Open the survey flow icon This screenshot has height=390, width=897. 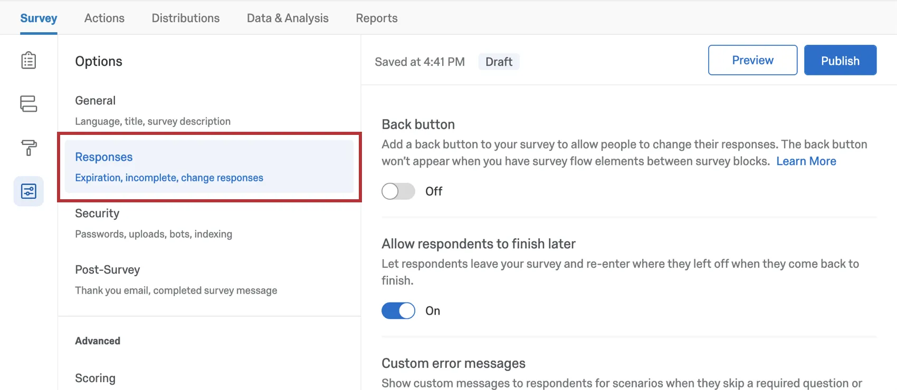coord(28,104)
